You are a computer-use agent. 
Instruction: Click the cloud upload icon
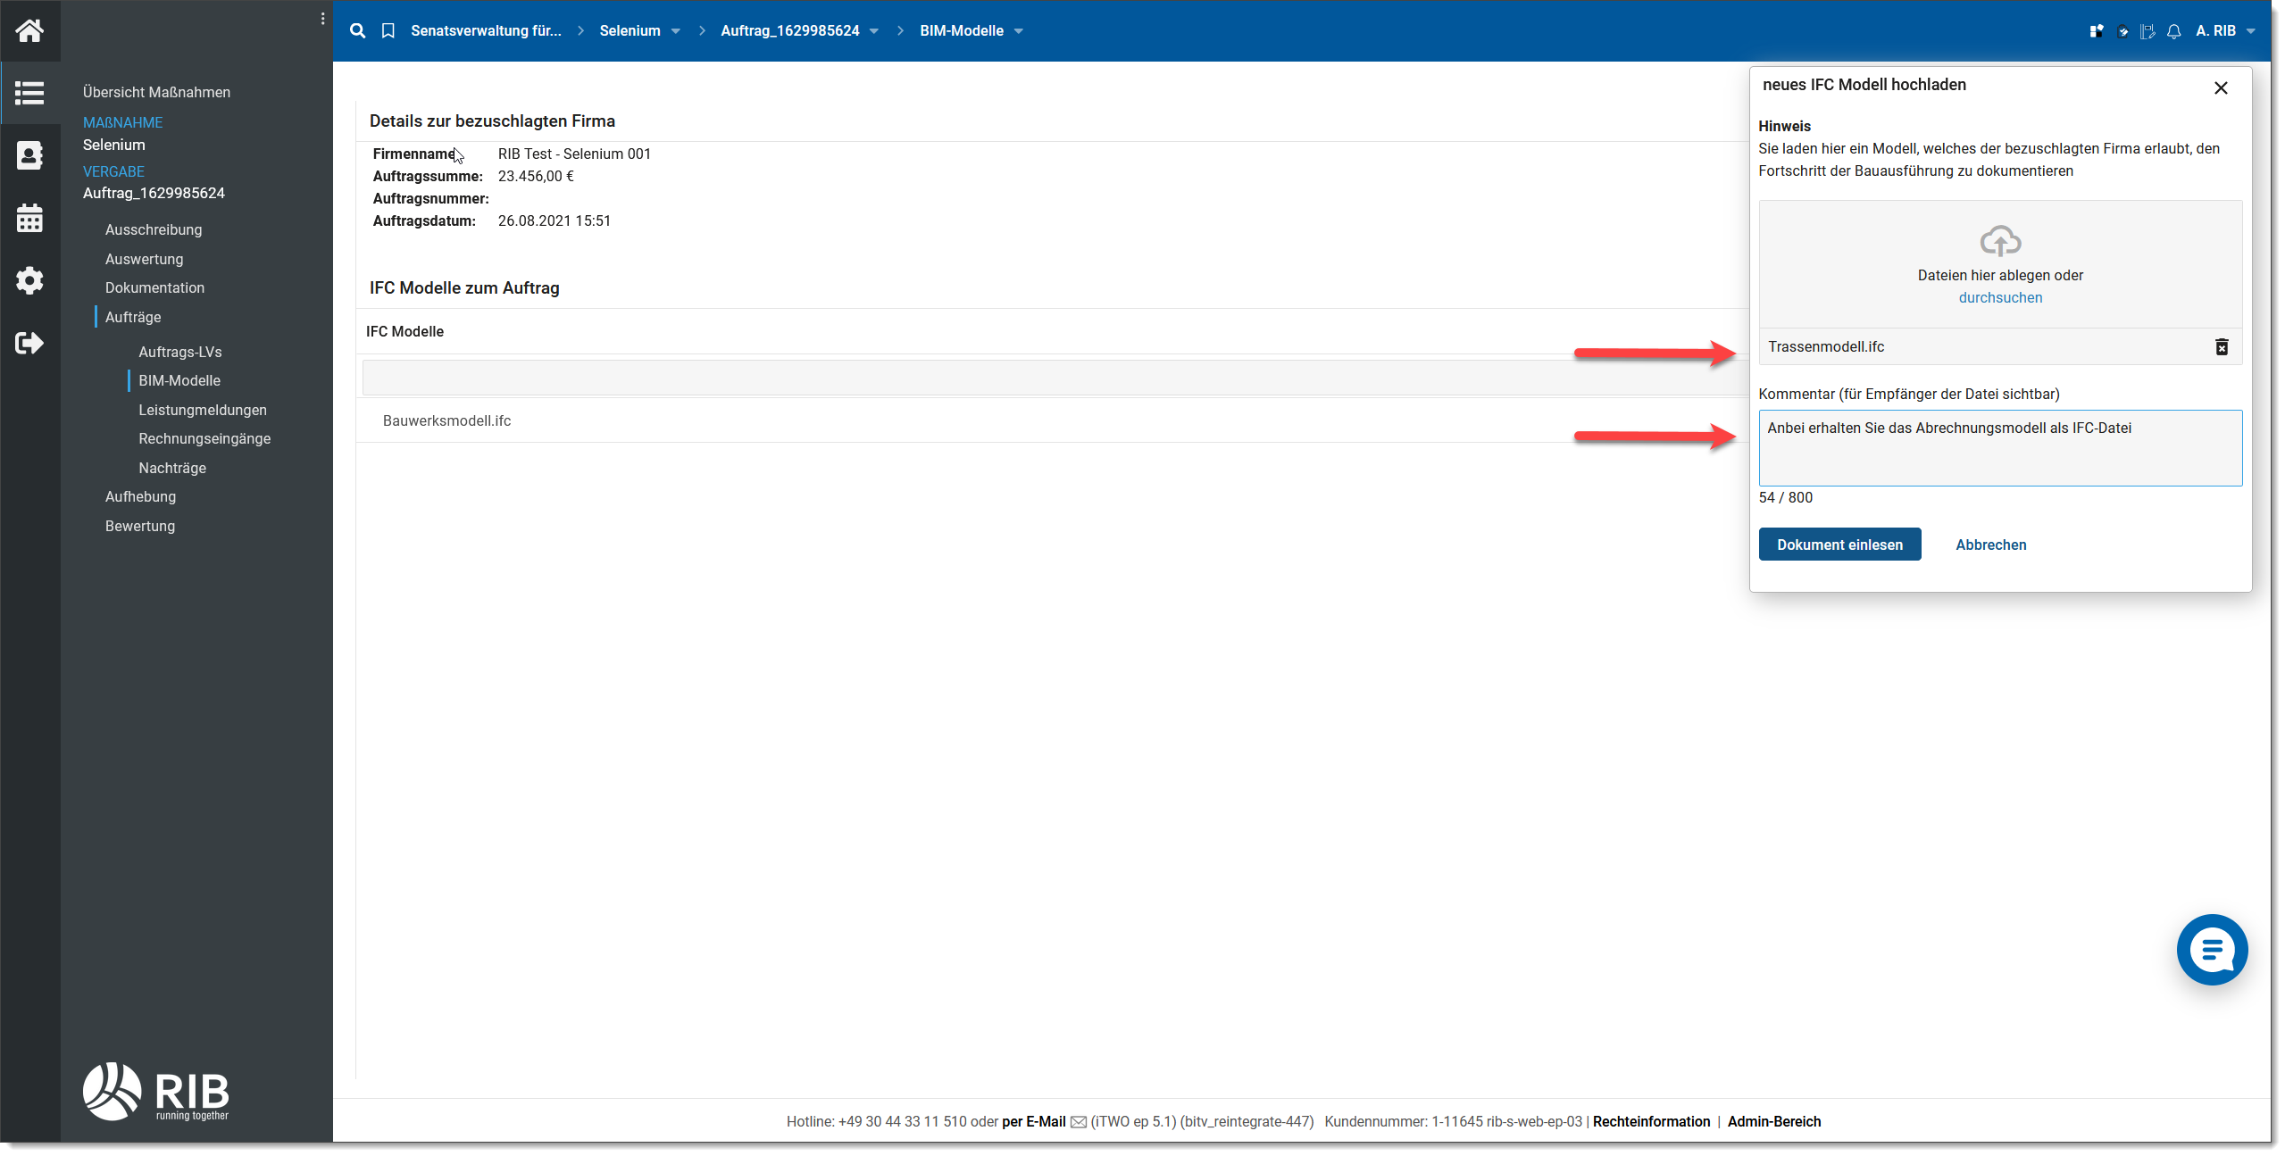click(1999, 241)
